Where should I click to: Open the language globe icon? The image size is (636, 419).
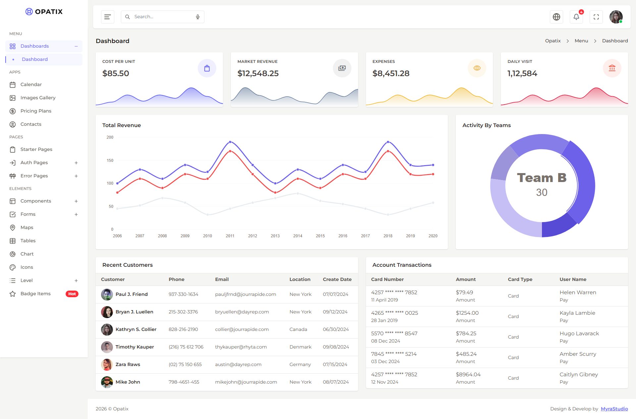pos(556,17)
